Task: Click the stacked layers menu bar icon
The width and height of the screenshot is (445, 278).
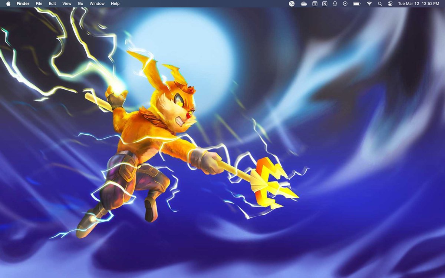Action: coord(335,3)
